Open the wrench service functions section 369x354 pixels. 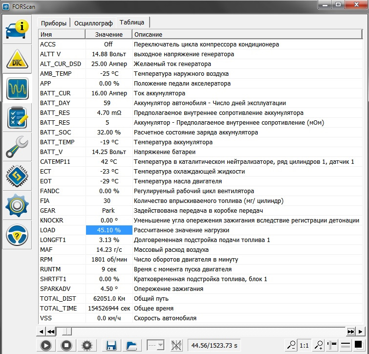point(17,147)
